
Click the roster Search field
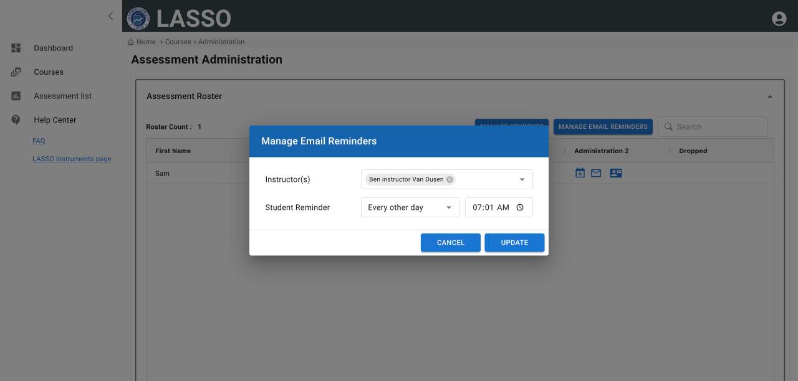[x=713, y=126]
